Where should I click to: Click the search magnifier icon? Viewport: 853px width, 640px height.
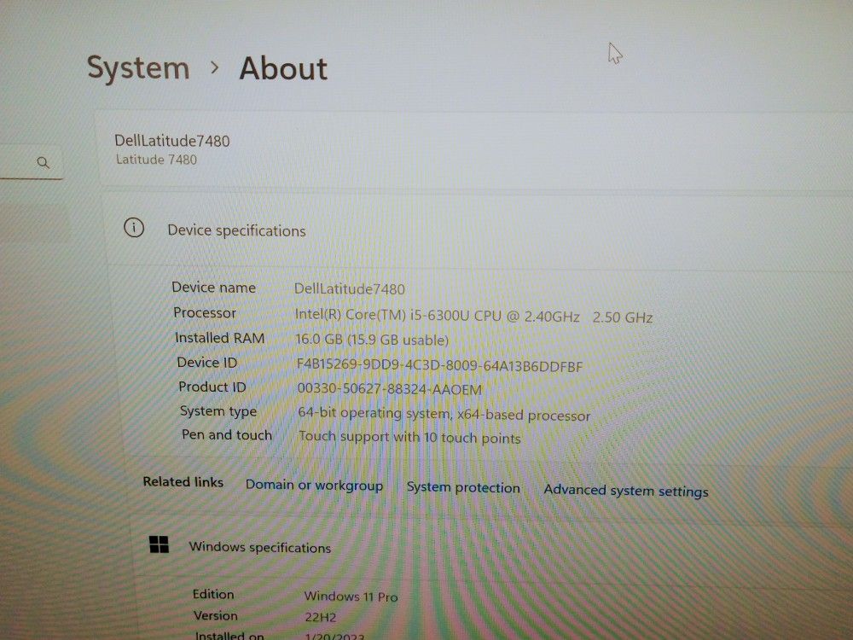[x=43, y=162]
